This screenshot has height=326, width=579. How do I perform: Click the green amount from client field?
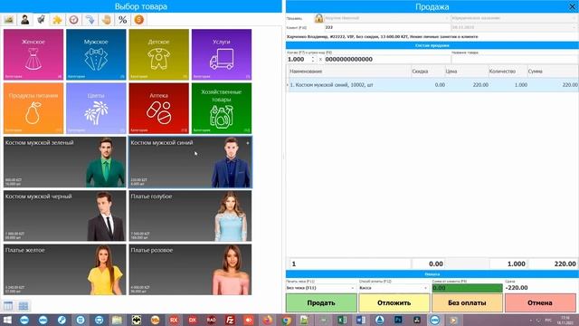[467, 288]
